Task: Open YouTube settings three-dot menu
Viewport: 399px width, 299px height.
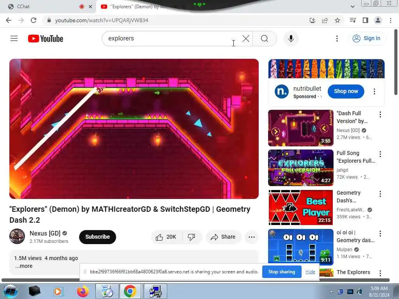Action: tap(337, 39)
